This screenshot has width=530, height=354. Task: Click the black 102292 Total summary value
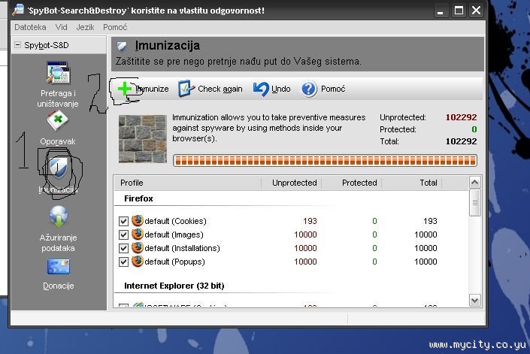[x=461, y=141]
